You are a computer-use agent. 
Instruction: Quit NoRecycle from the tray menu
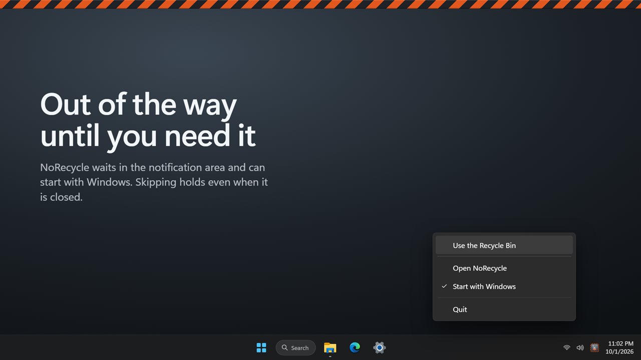click(504, 309)
